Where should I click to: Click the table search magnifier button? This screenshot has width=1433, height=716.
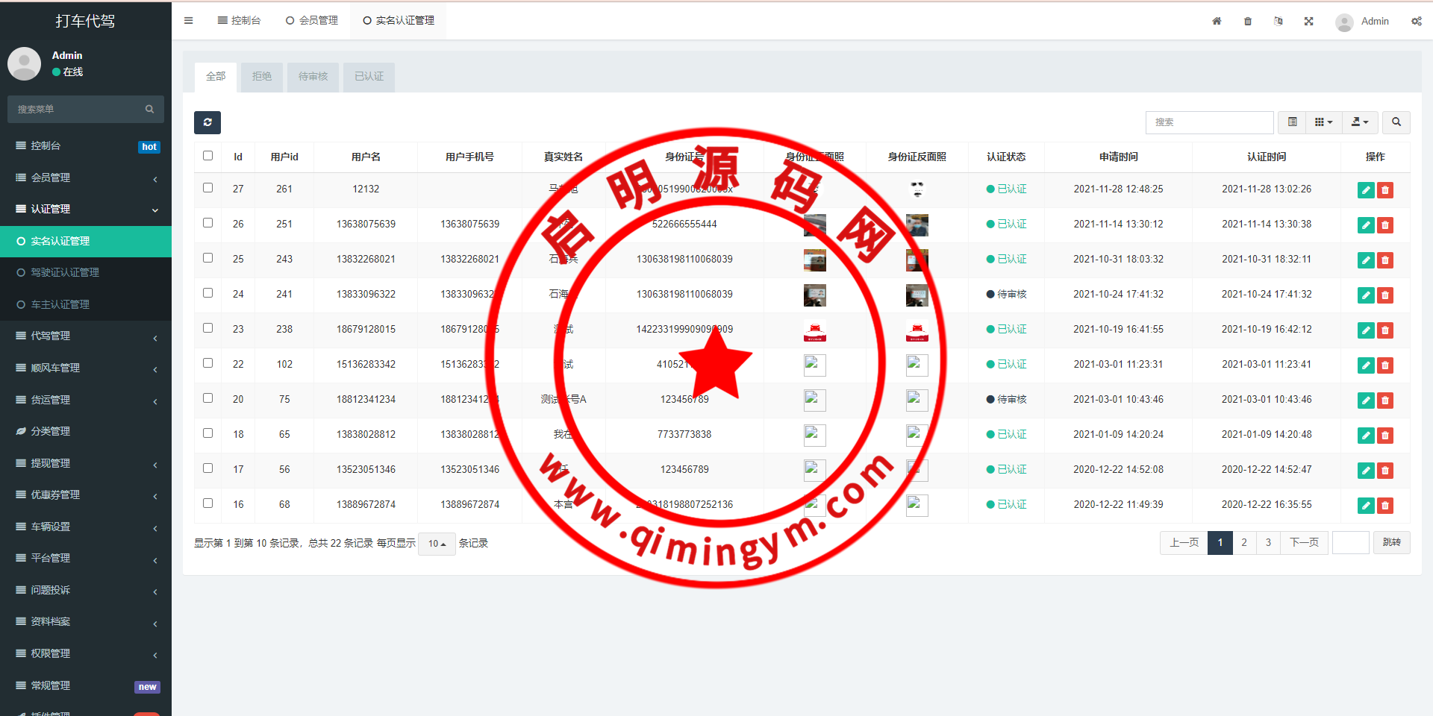(1396, 122)
